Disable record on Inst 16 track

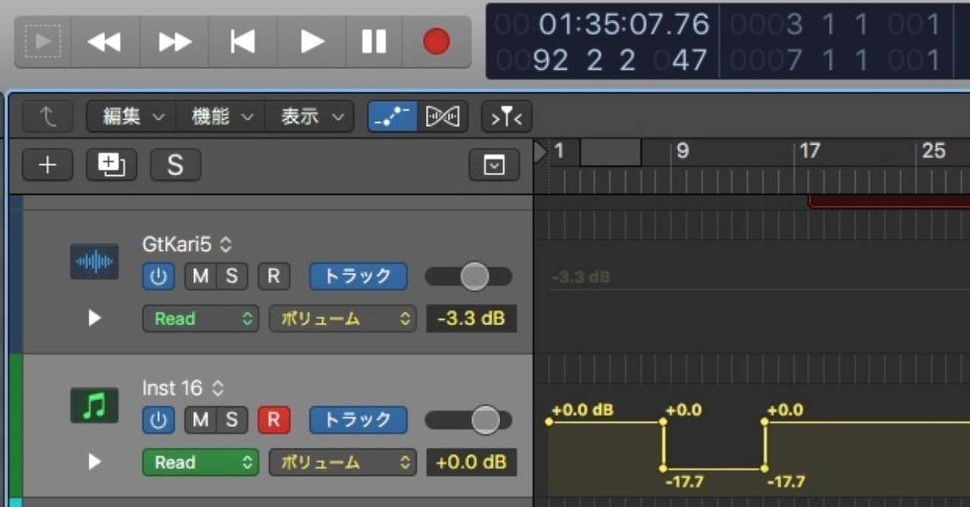pos(274,420)
